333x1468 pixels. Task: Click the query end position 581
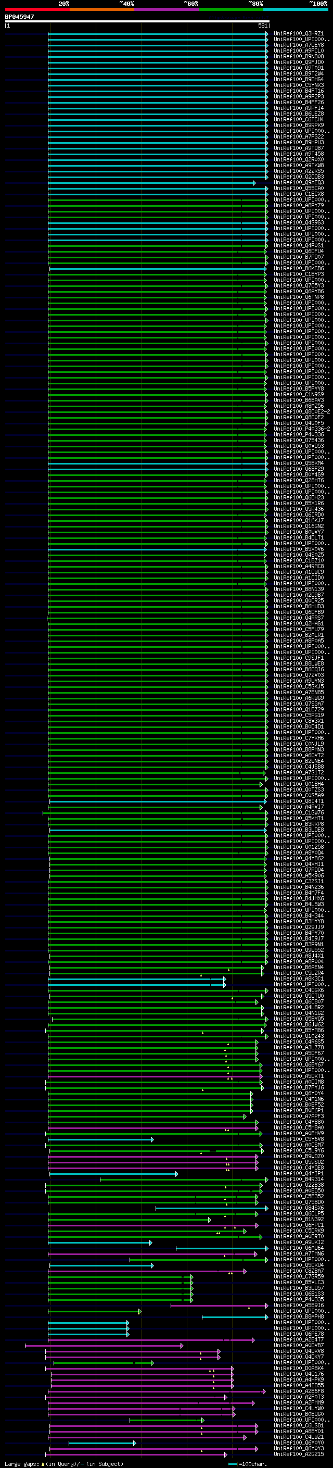click(x=262, y=26)
